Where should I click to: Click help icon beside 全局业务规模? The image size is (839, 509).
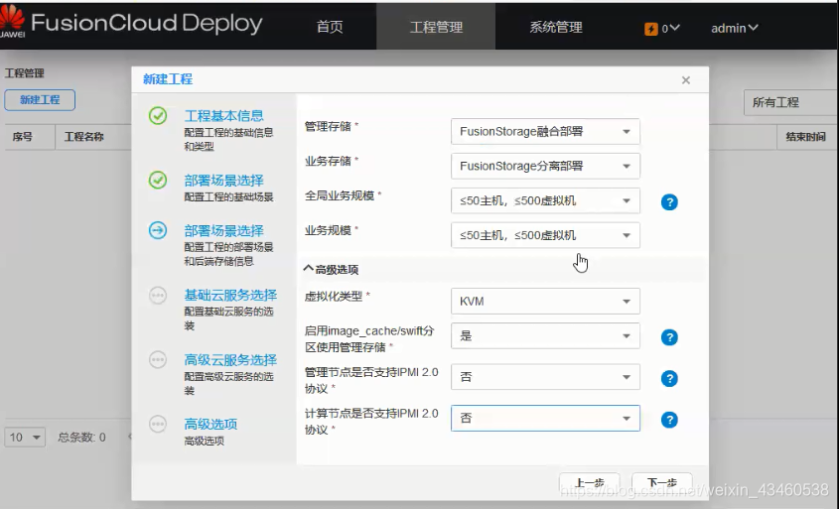[x=669, y=202]
